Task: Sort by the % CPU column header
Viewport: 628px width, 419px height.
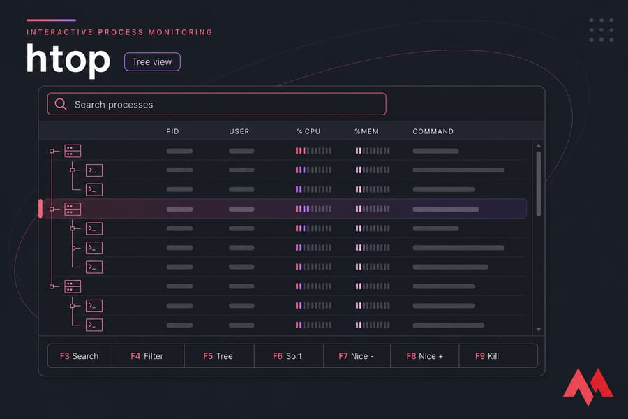Action: coord(309,131)
